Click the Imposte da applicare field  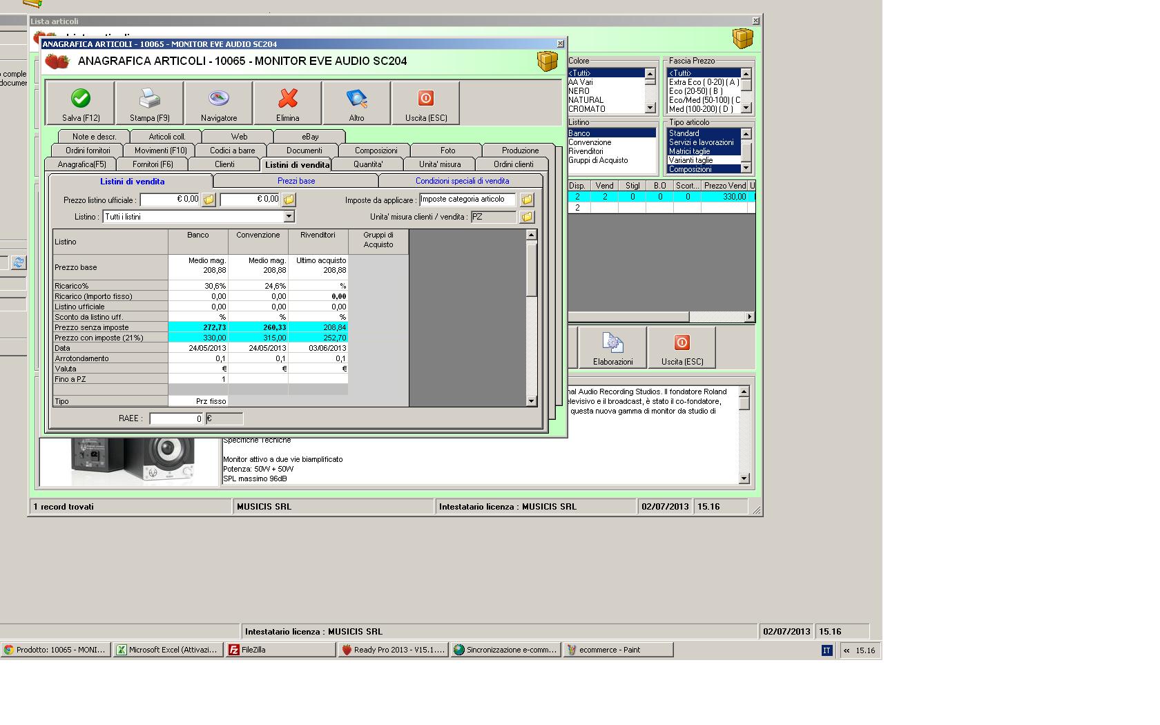[467, 200]
